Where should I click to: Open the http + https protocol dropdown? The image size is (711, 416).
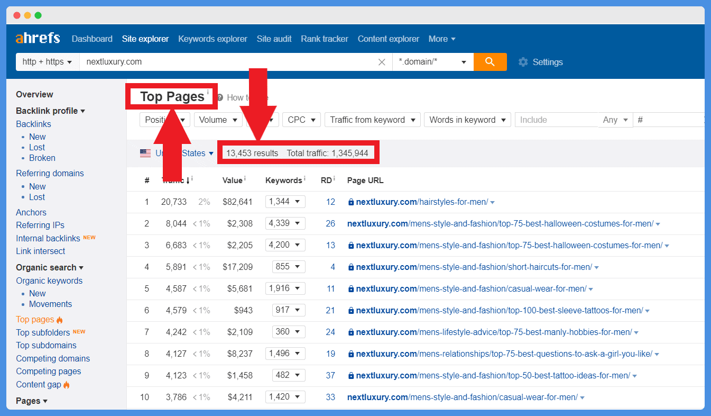click(48, 62)
